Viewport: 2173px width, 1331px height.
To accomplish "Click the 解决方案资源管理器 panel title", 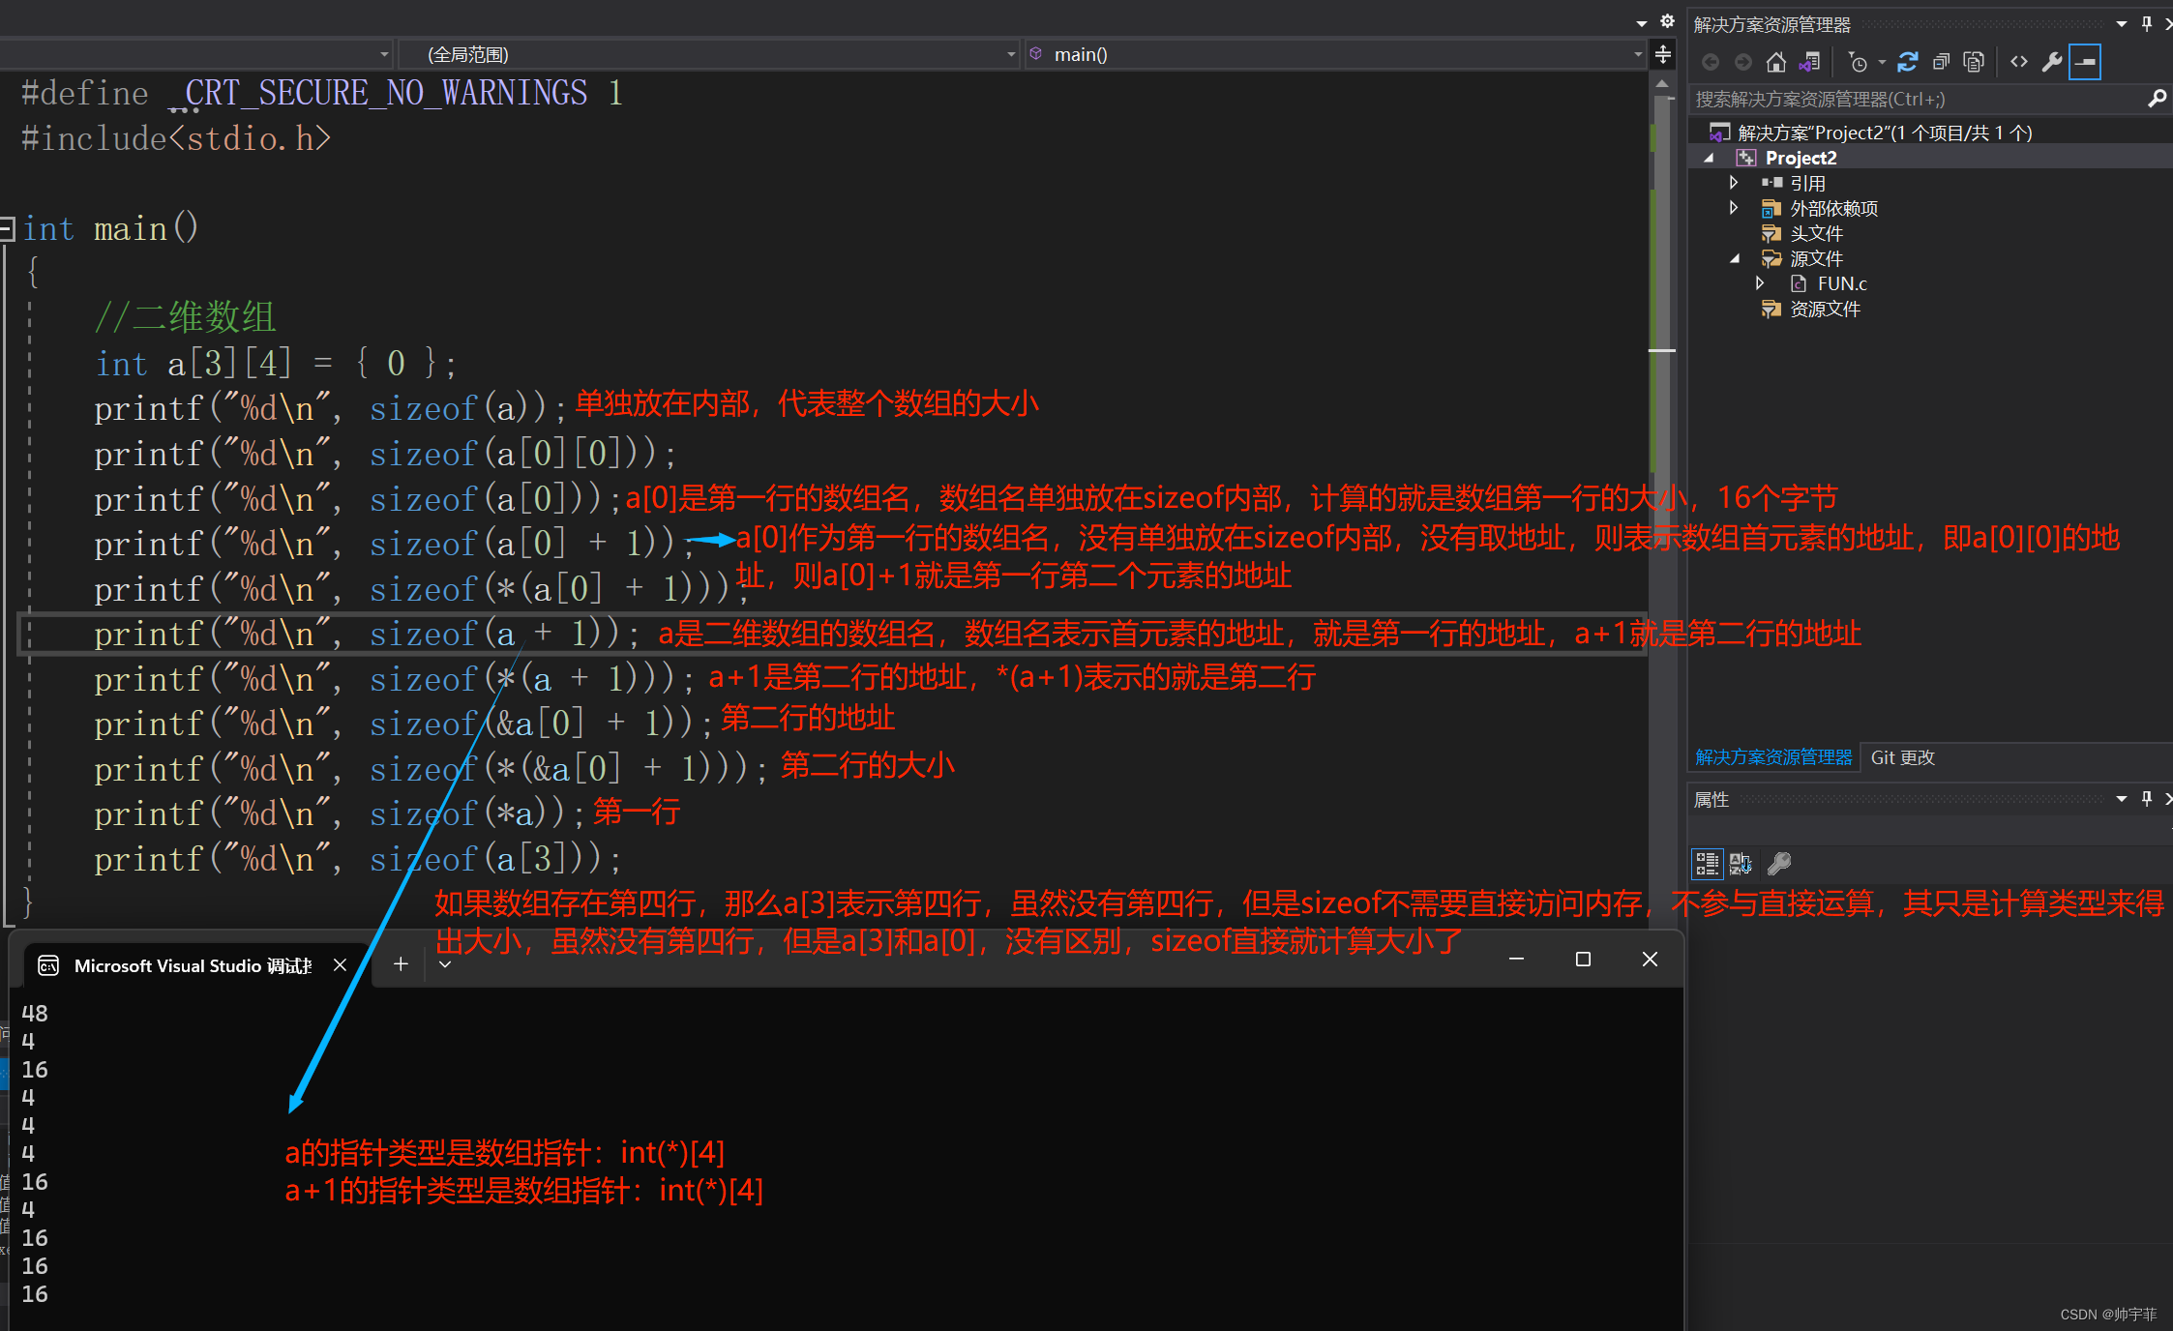I will pyautogui.click(x=1771, y=24).
